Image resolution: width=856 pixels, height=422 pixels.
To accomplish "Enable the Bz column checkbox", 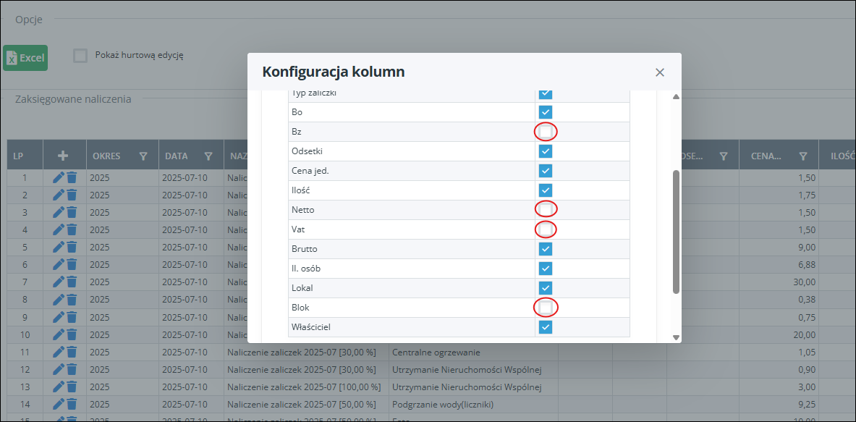I will [546, 132].
